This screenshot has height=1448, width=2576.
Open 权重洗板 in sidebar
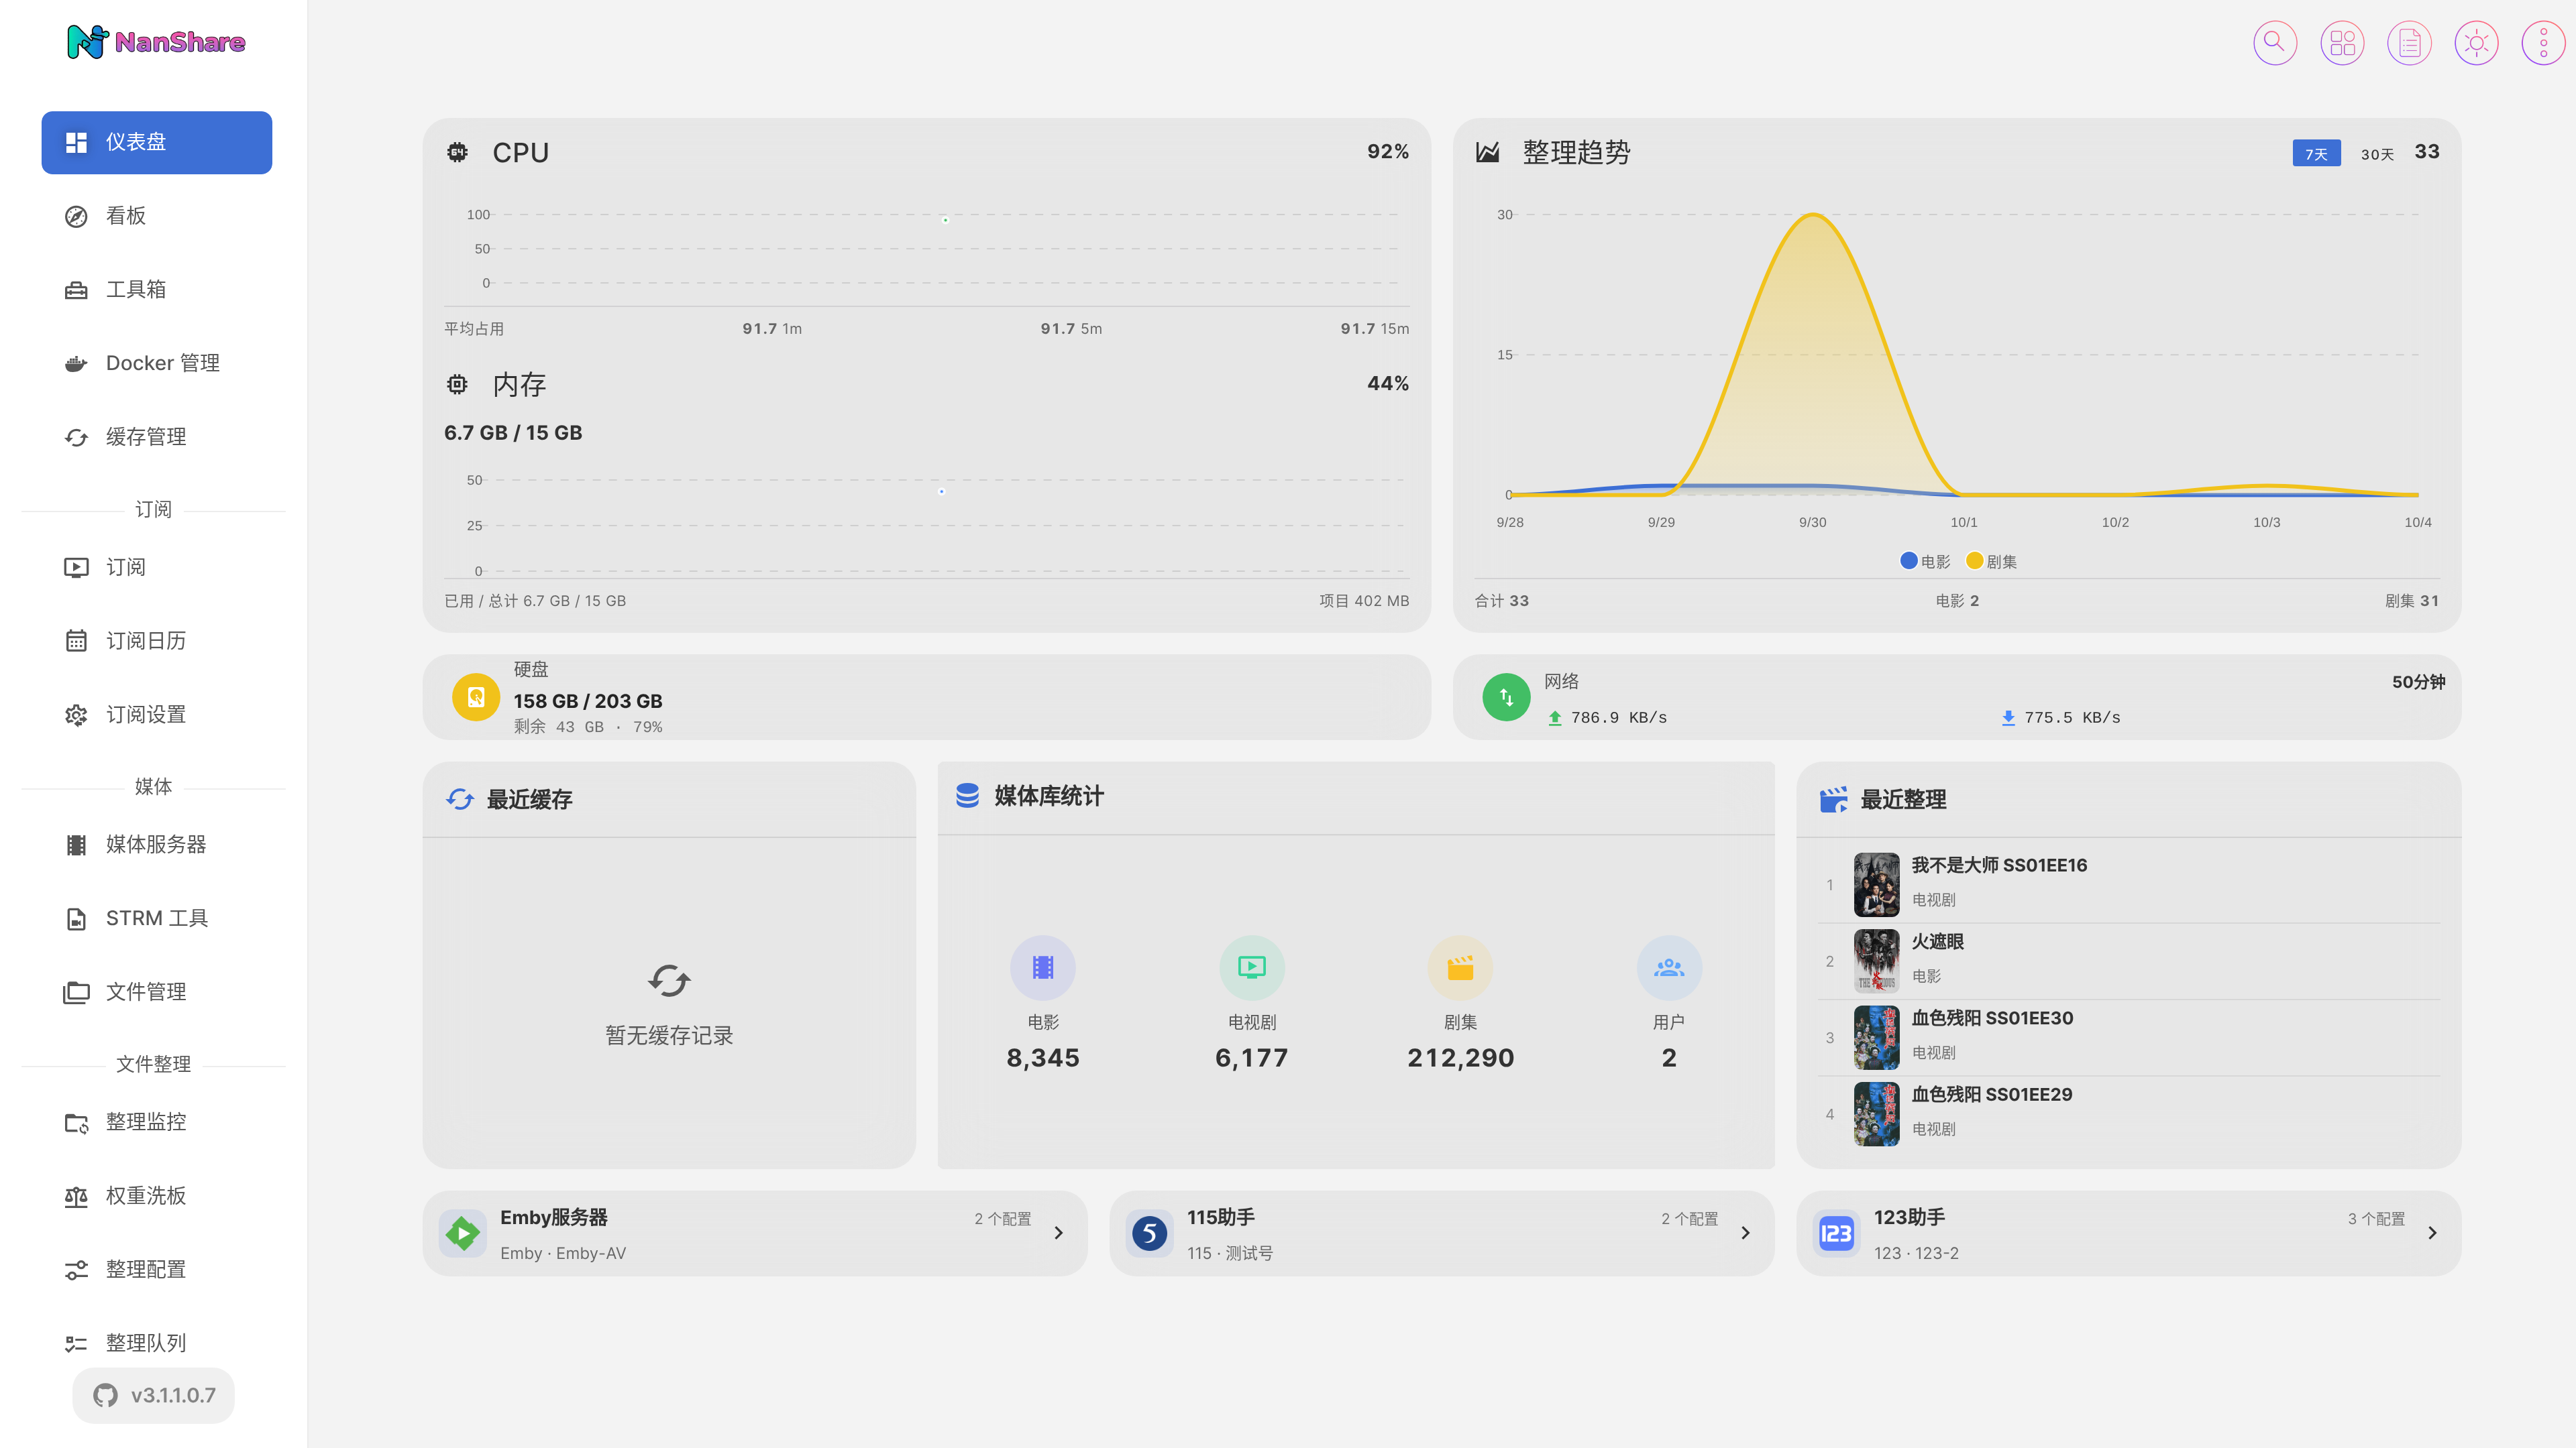(157, 1196)
